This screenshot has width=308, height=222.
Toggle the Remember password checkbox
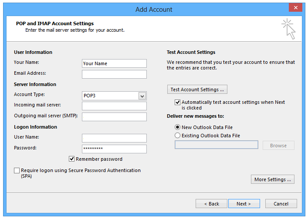click(72, 159)
